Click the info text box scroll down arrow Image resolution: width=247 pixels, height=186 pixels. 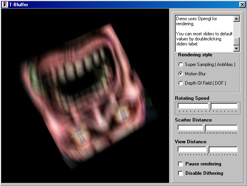(x=237, y=49)
